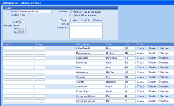Set group Zustand to inaktiv
The height and width of the screenshot is (106, 174).
[x=82, y=20]
